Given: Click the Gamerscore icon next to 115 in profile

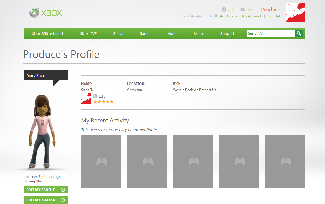Looking at the screenshot, I should 95,96.
